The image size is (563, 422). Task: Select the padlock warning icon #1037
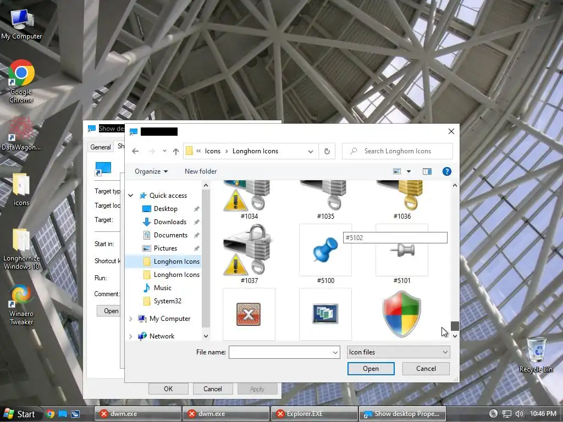[x=249, y=250]
